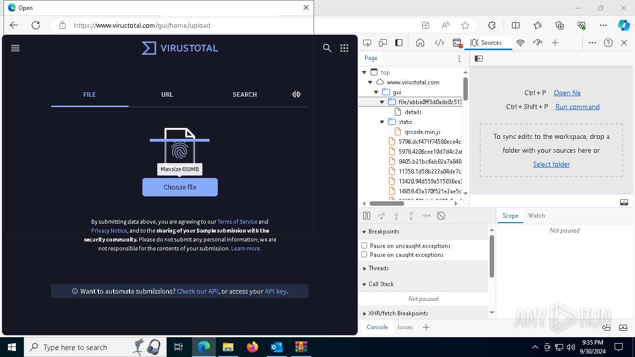Click the file tree horizontal scrollbar
The image size is (635, 357).
click(x=387, y=203)
